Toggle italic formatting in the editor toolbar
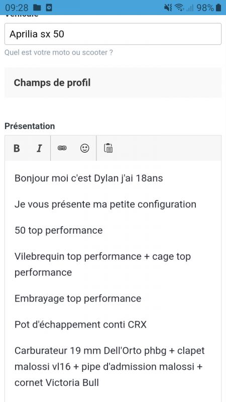 39,148
